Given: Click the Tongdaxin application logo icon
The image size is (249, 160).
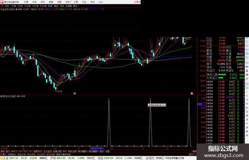Looking at the screenshot, I should click(x=2, y=2).
